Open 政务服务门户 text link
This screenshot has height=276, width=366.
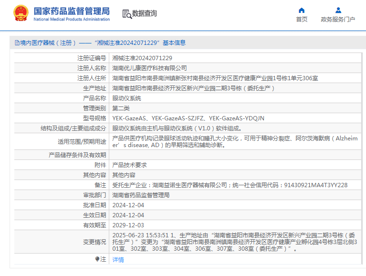[338, 20]
